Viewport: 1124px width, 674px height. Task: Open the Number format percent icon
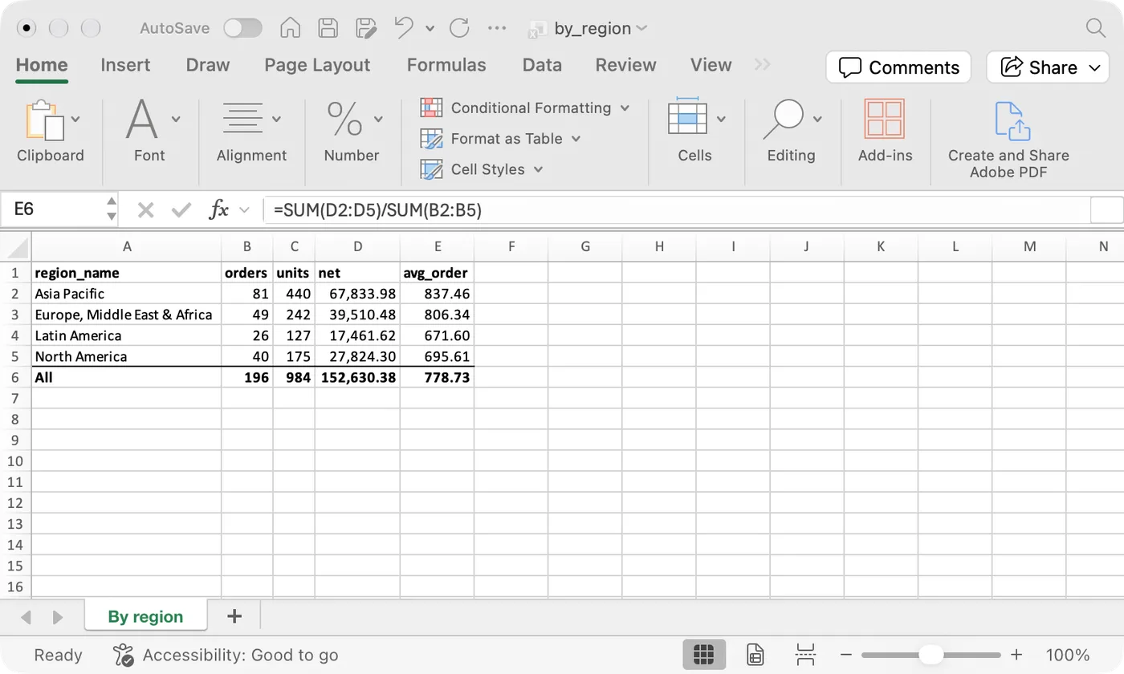click(345, 119)
